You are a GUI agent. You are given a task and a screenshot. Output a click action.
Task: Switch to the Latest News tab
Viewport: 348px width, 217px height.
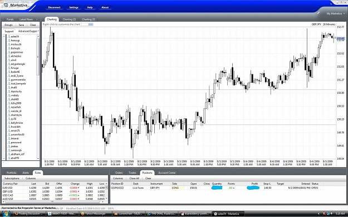click(26, 19)
